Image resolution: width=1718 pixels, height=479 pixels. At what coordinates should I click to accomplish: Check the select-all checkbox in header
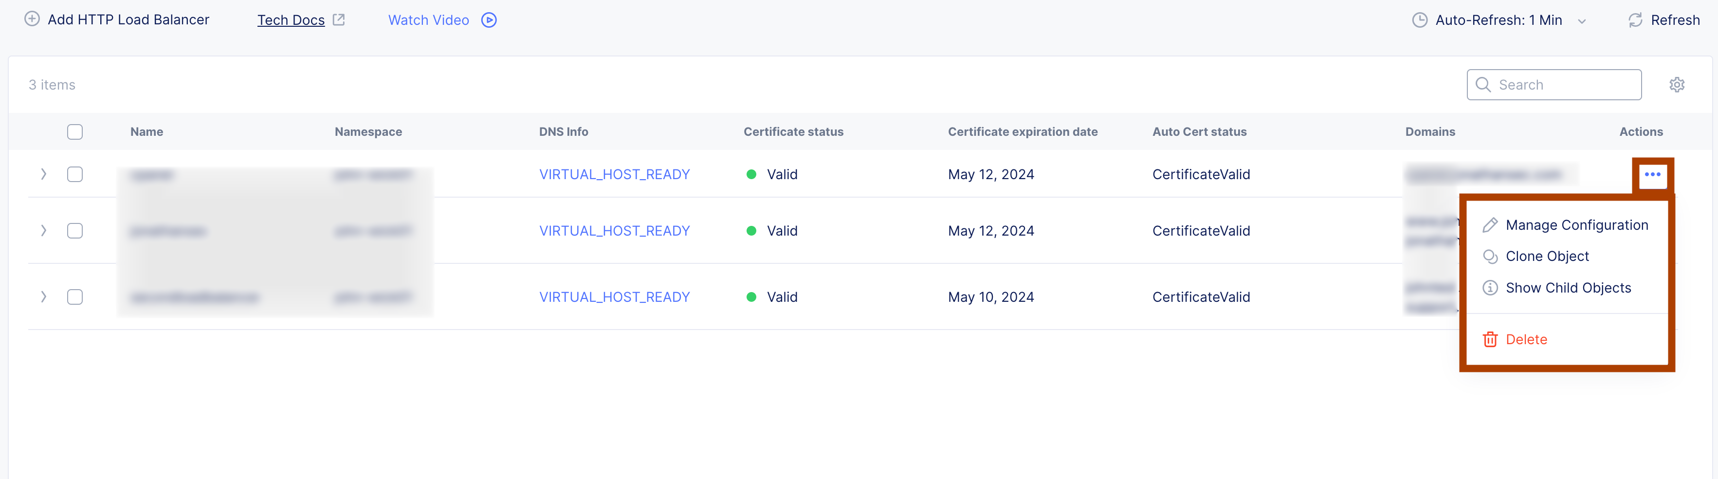pyautogui.click(x=74, y=131)
